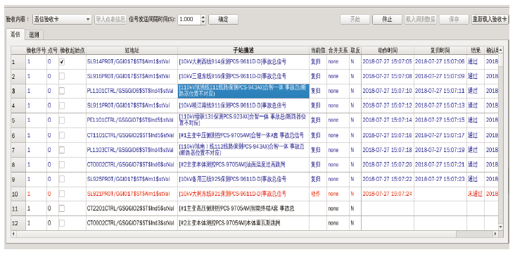515x257 pixels.
Task: Click the red 动作 current value cell
Action: pyautogui.click(x=318, y=194)
